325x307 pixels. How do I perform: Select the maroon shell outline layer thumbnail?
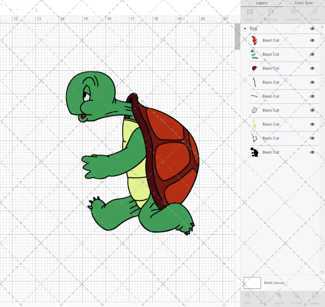254,138
